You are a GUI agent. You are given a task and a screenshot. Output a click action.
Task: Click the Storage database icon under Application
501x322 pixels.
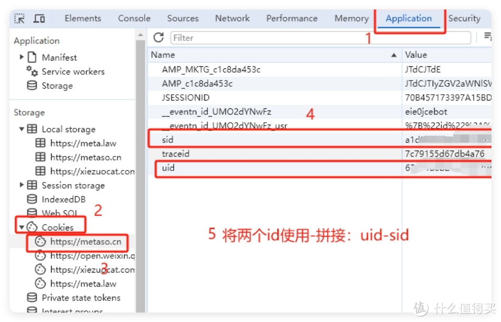click(32, 85)
